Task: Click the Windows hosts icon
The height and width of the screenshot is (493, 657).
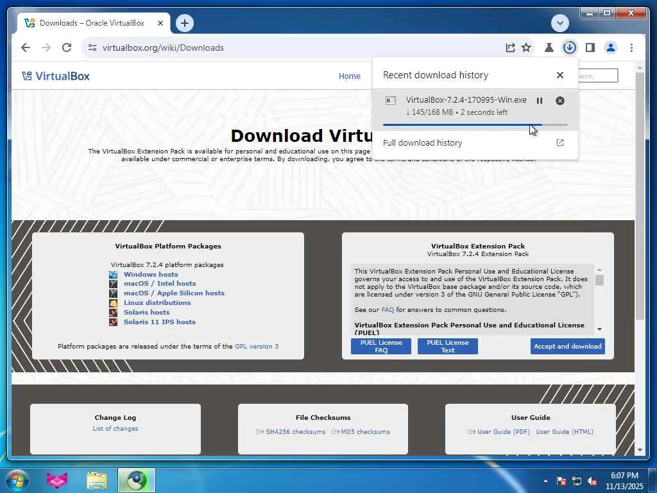Action: coord(113,274)
